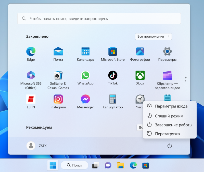Open the Фотографии app
The image size is (204, 172).
140,54
